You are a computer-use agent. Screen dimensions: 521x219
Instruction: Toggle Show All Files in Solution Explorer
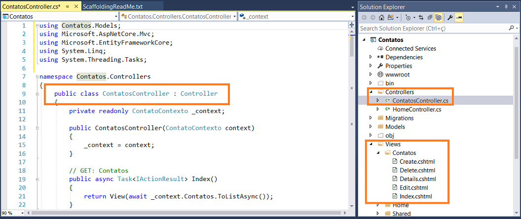click(438, 17)
